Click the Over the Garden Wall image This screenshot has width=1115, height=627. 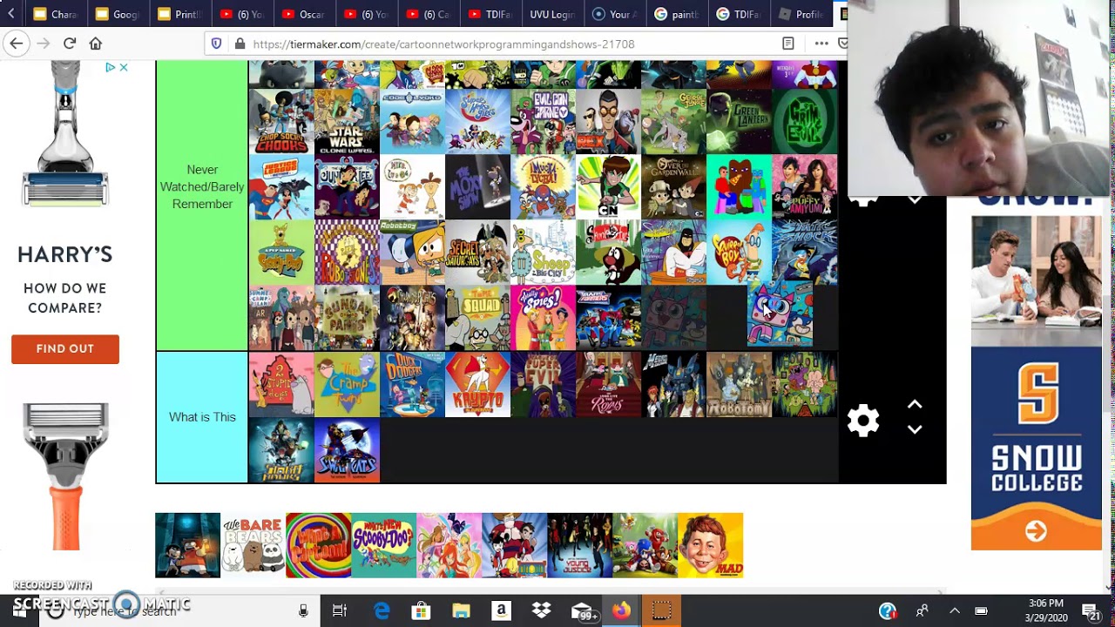(673, 187)
